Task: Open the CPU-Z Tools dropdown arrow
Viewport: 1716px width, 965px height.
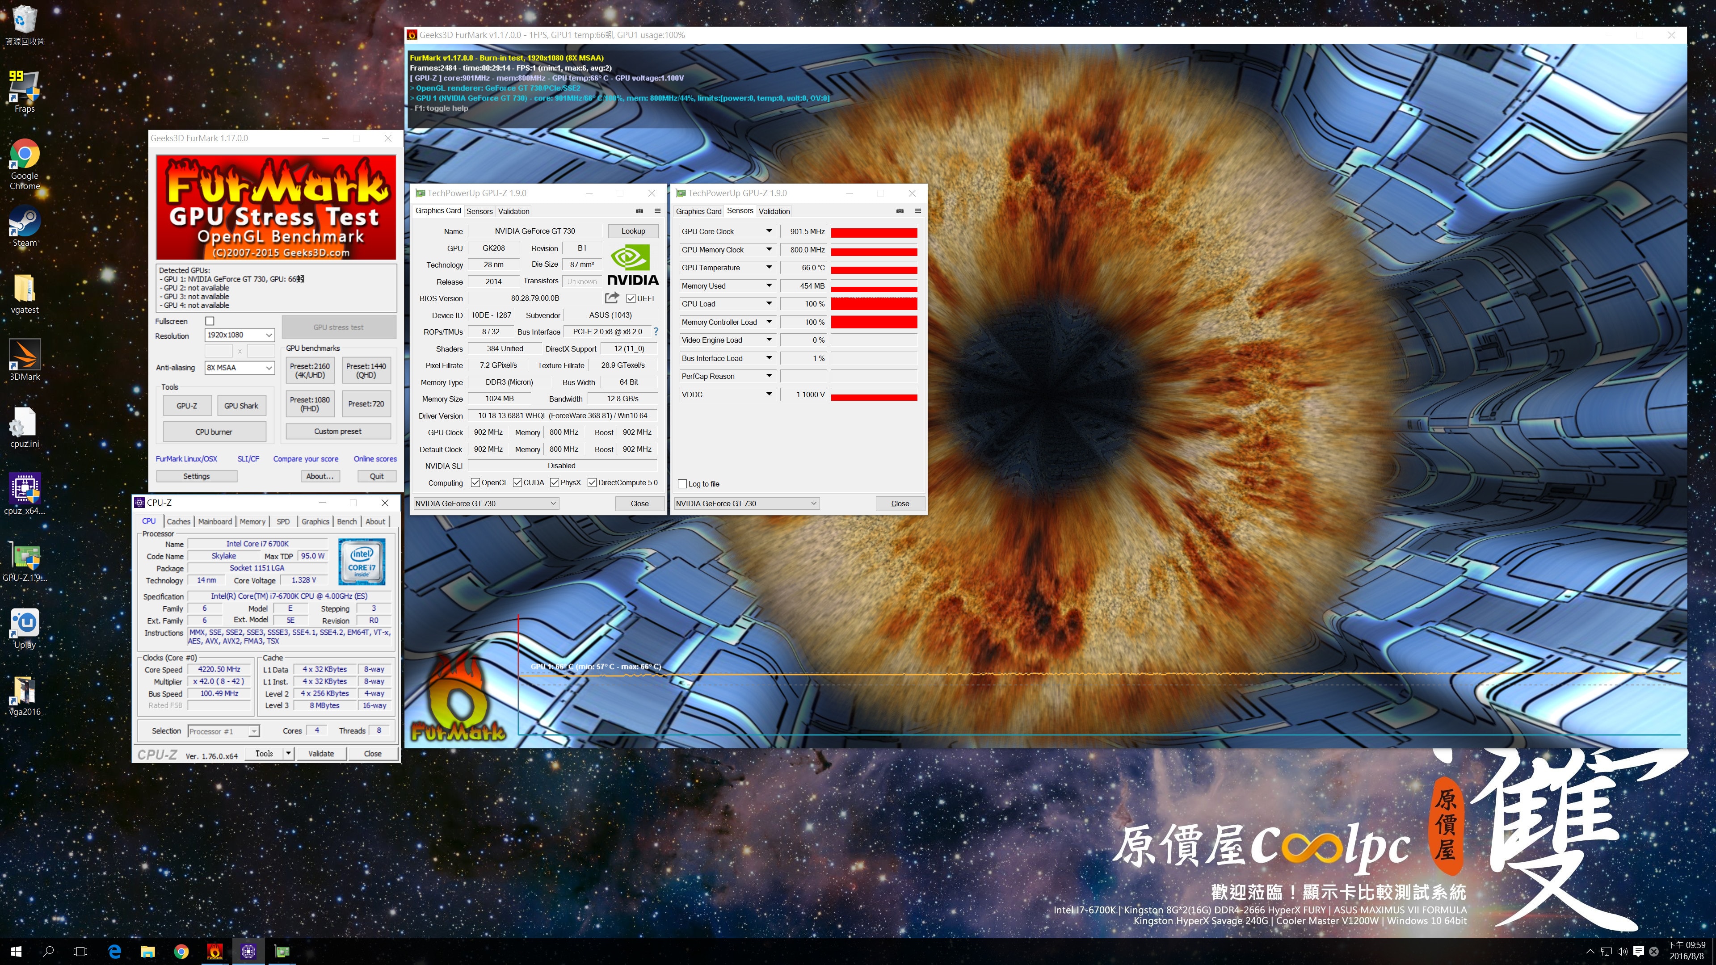Action: click(288, 754)
